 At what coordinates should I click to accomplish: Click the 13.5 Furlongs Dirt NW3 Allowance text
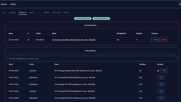click(75, 98)
